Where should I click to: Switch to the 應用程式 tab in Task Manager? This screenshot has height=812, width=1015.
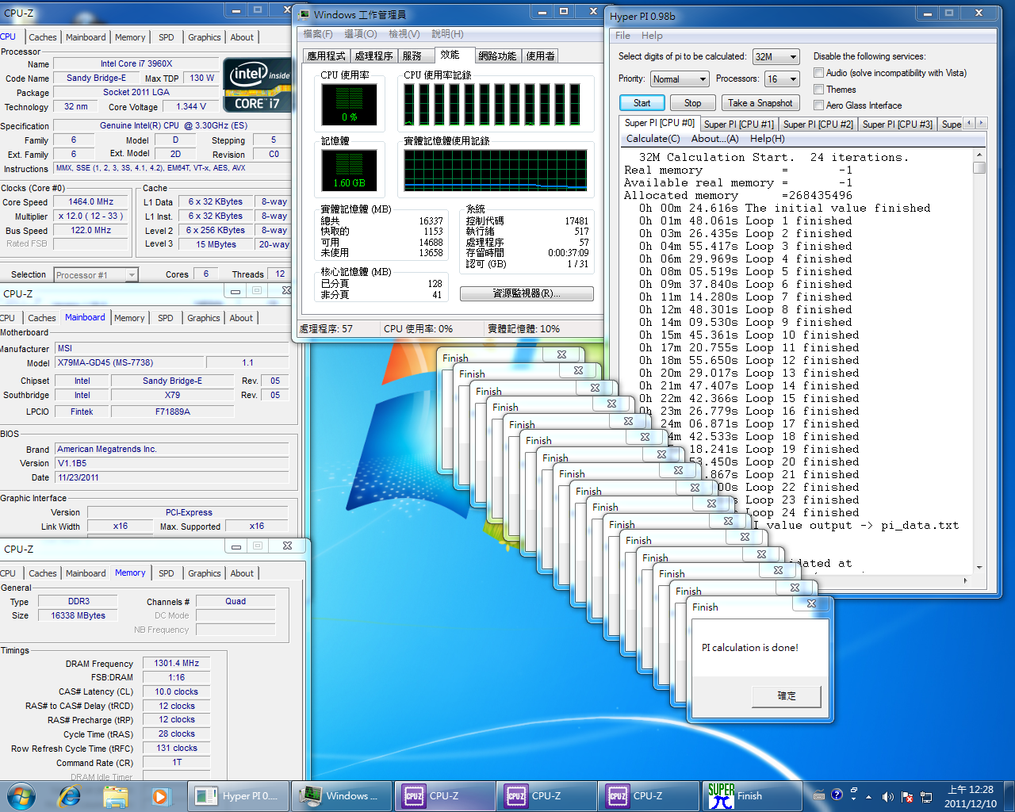326,56
